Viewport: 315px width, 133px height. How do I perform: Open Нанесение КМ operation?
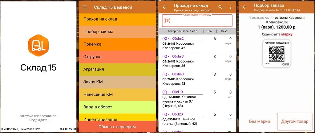[x=117, y=95]
